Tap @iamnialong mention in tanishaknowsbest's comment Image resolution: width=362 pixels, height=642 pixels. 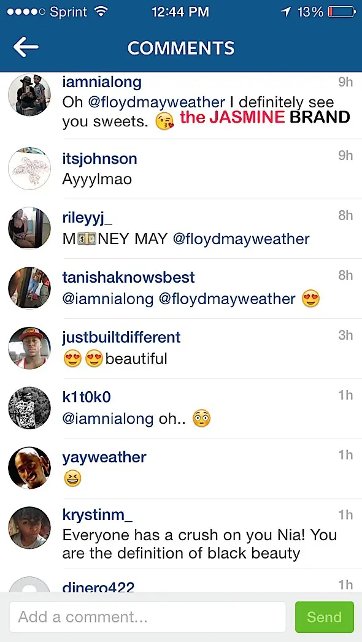pos(108,299)
